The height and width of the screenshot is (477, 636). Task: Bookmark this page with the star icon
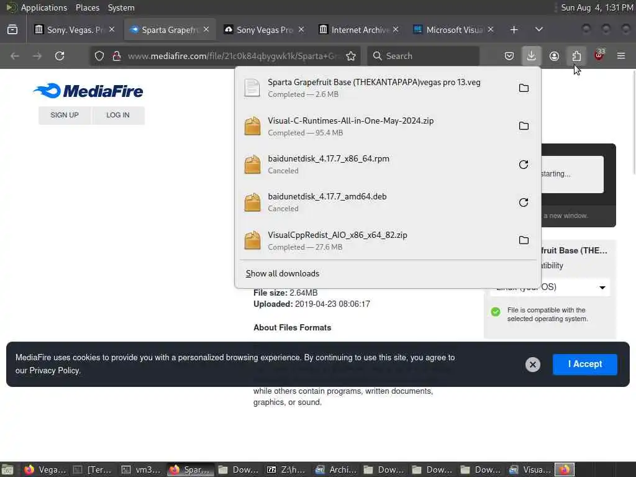coord(351,56)
